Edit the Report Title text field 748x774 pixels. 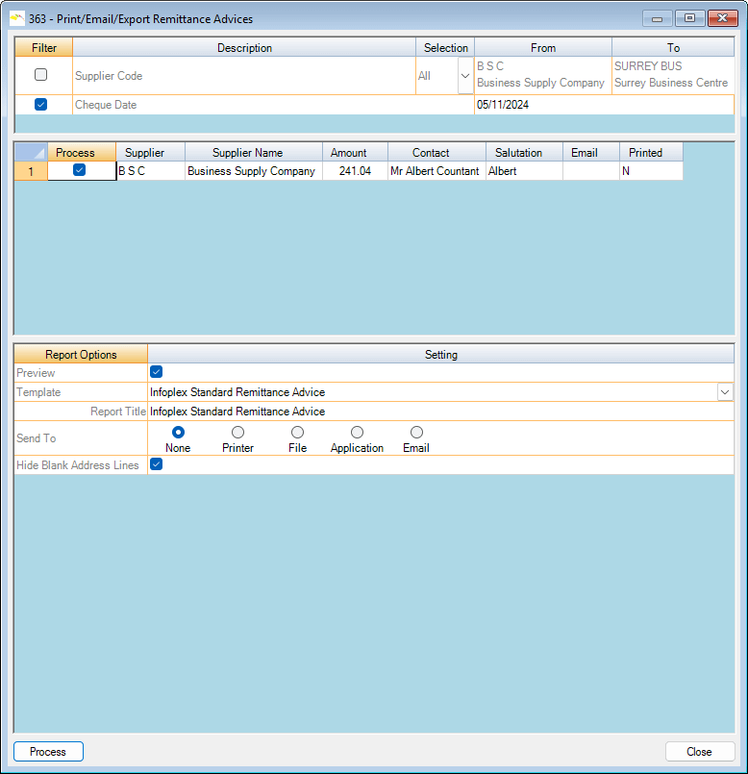[433, 412]
